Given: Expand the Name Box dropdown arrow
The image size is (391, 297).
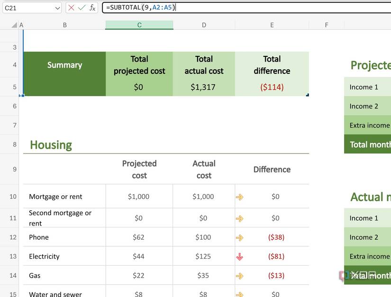Looking at the screenshot, I should tap(57, 8).
